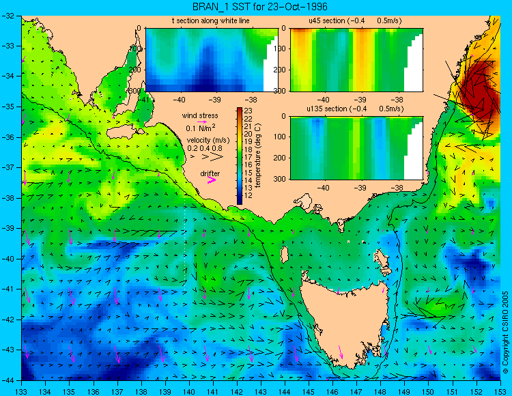Click longitude label 140 on bottom axis

(188, 392)
